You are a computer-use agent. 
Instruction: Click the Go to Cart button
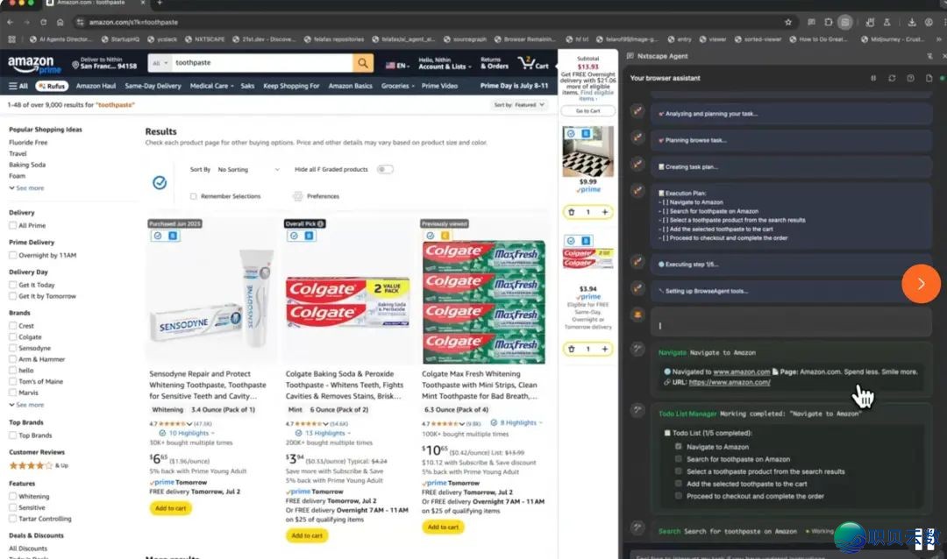(587, 111)
